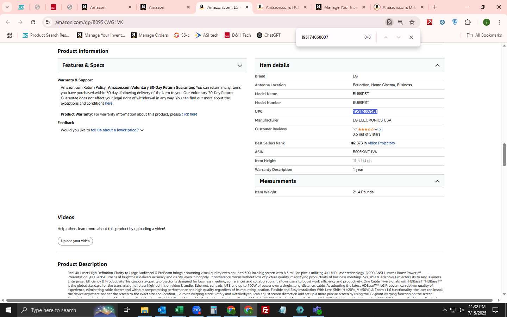Open the apps grid in bookmarks bar
This screenshot has width=507, height=317.
click(x=9, y=35)
